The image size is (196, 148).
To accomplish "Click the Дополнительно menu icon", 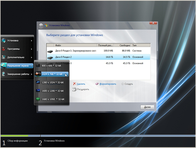I will coord(3,57).
